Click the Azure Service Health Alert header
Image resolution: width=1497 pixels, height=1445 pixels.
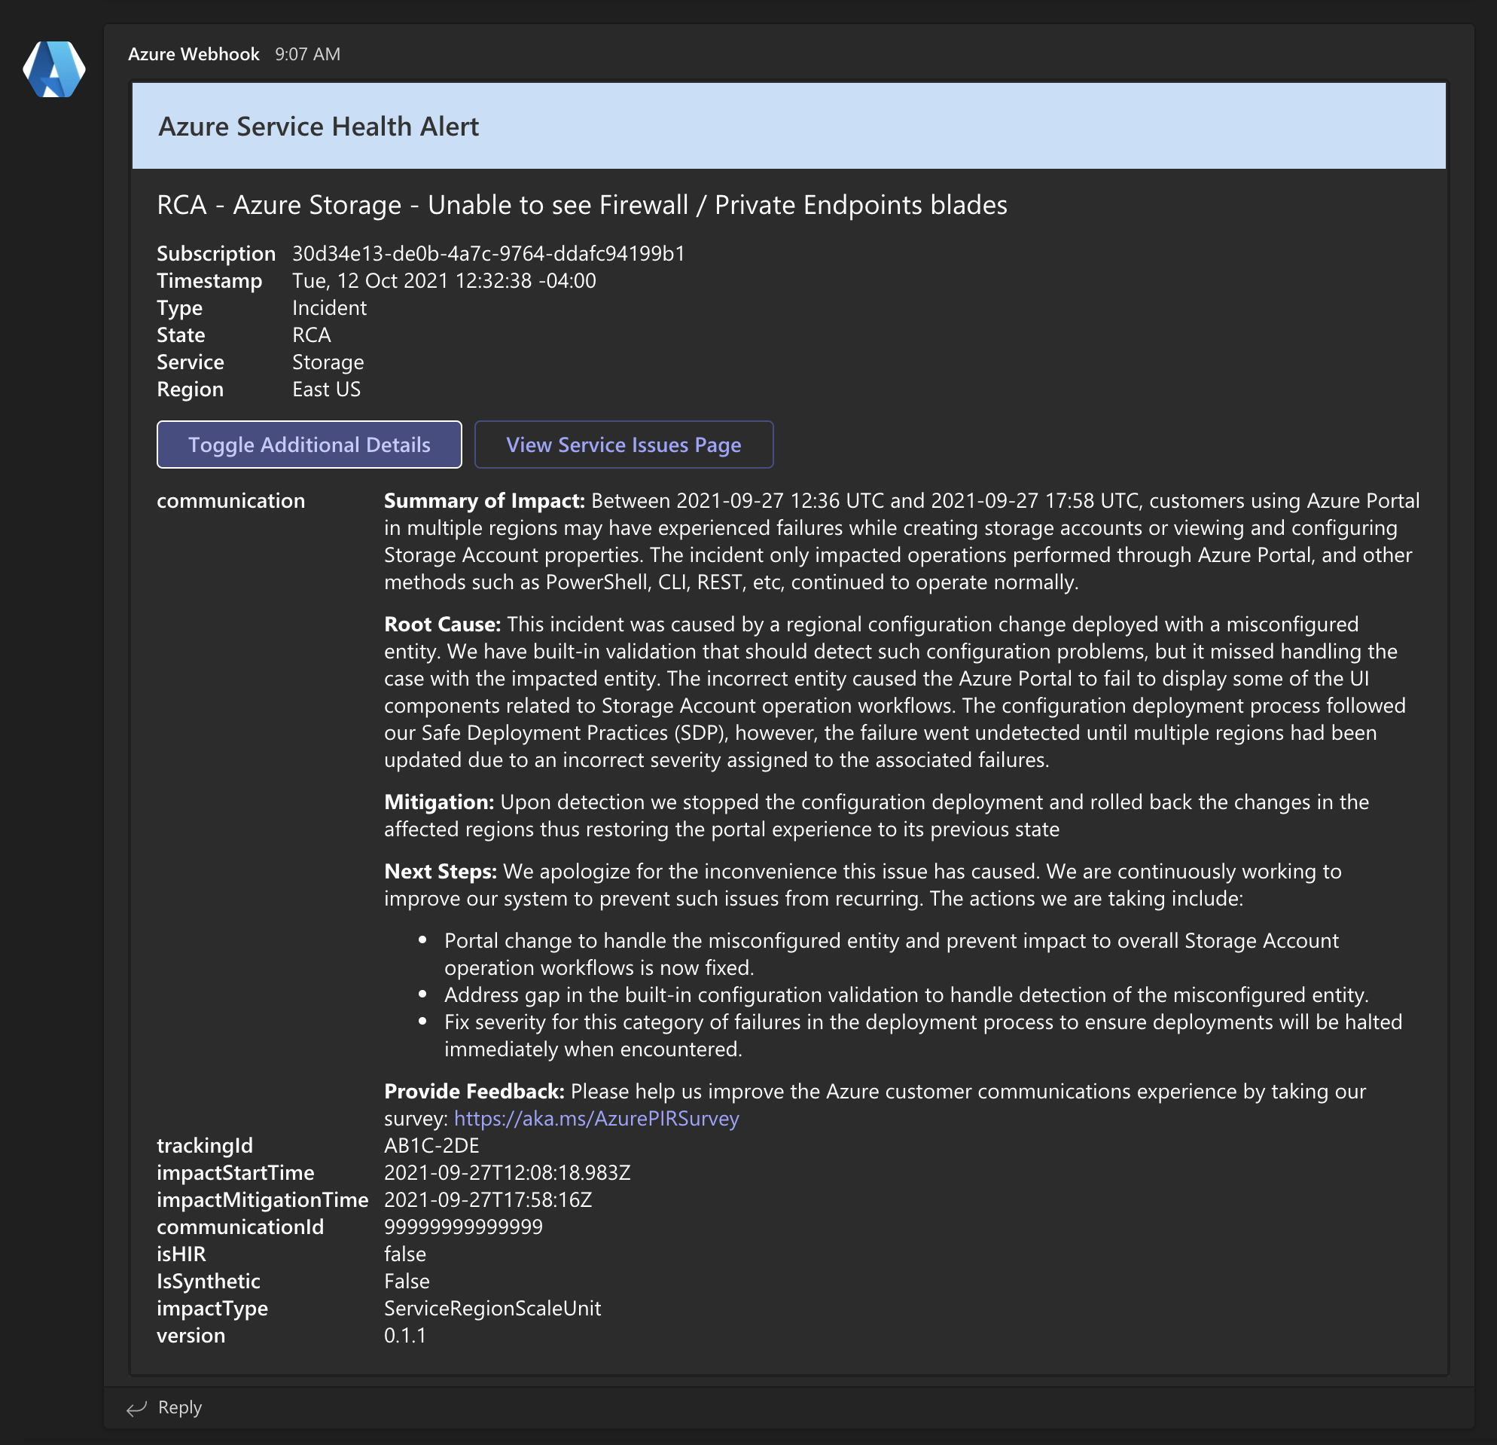[x=319, y=126]
